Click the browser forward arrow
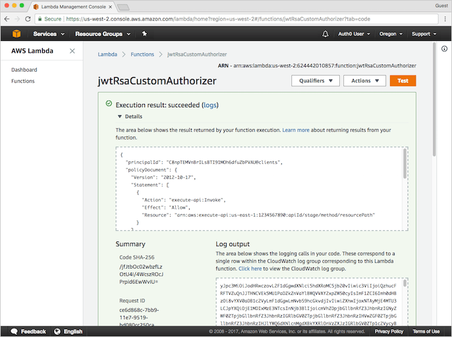This screenshot has width=452, height=337. (17, 19)
